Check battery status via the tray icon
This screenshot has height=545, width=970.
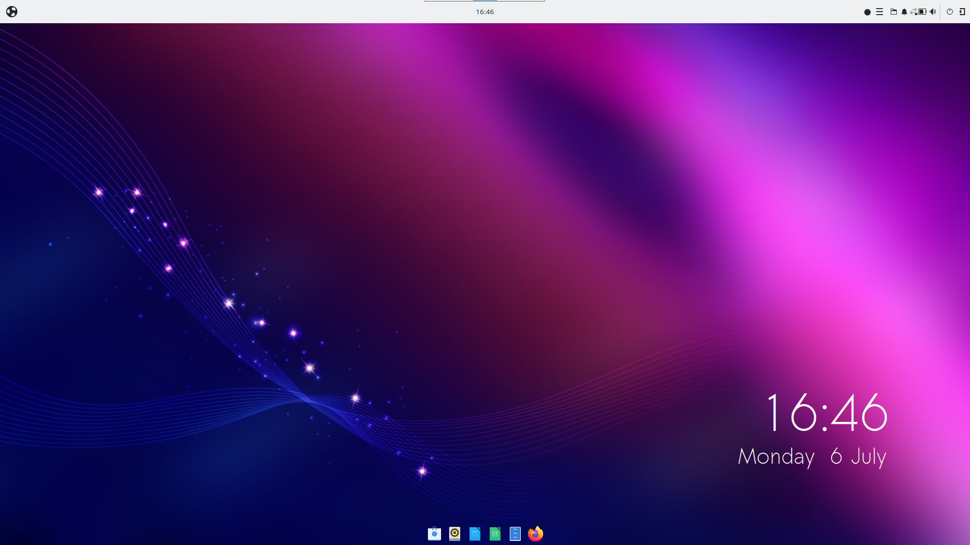point(923,11)
